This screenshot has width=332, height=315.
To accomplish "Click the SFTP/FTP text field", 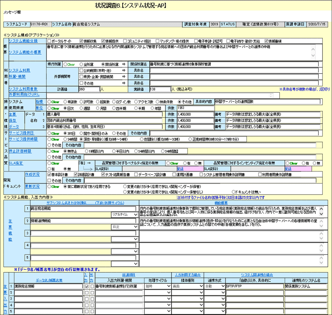I will pyautogui.click(x=255, y=286).
